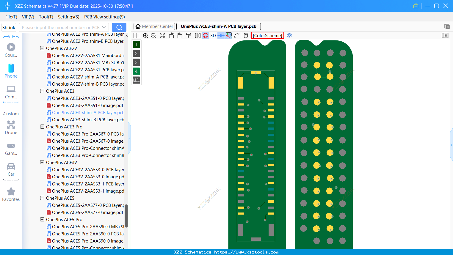
Task: Open the PCB View settings(S) menu
Action: pyautogui.click(x=104, y=17)
